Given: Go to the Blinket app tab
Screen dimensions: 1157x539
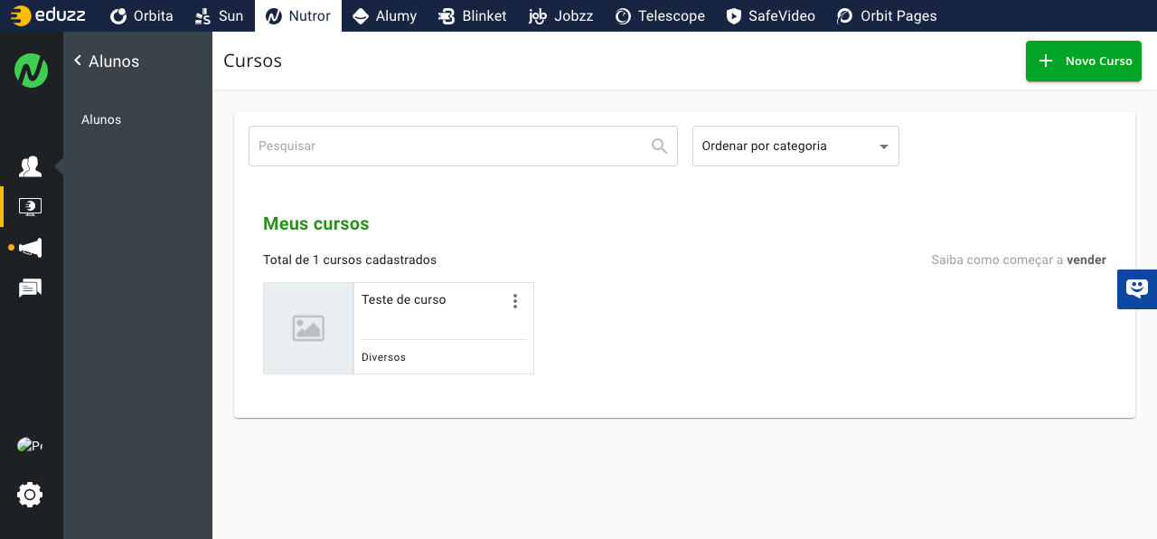Looking at the screenshot, I should (473, 15).
